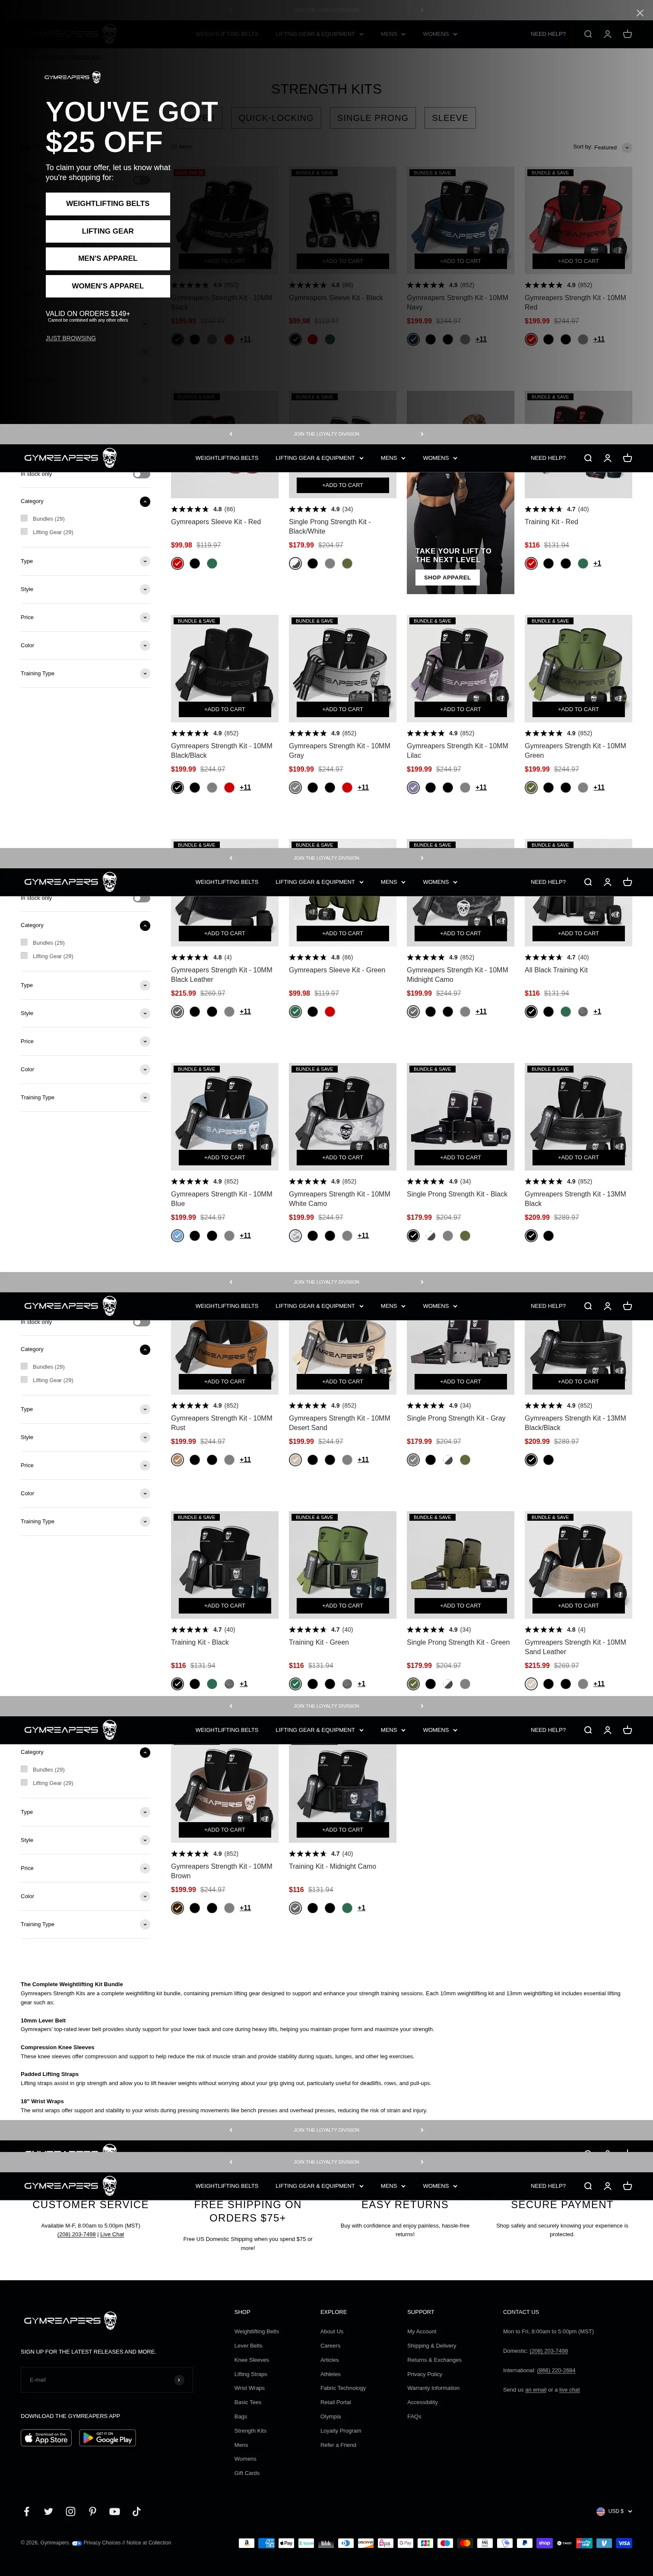This screenshot has width=653, height=2576.
Task: Open the TikTok icon in footer
Action: coord(136,2511)
